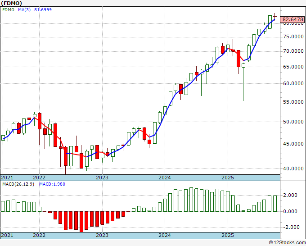Click the long-wick candle dipping near 55 in 2025
The width and height of the screenshot is (306, 246).
[x=243, y=82]
